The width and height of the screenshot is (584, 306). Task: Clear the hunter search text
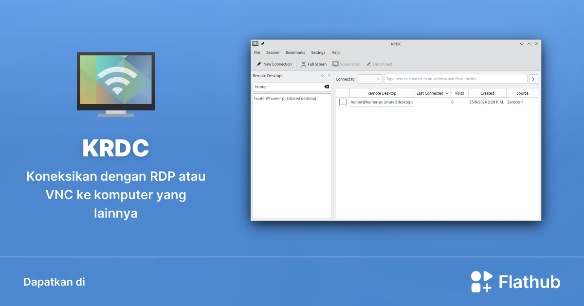click(x=327, y=86)
